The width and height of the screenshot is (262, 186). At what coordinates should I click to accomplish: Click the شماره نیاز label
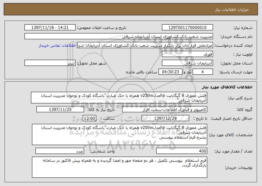point(243,28)
